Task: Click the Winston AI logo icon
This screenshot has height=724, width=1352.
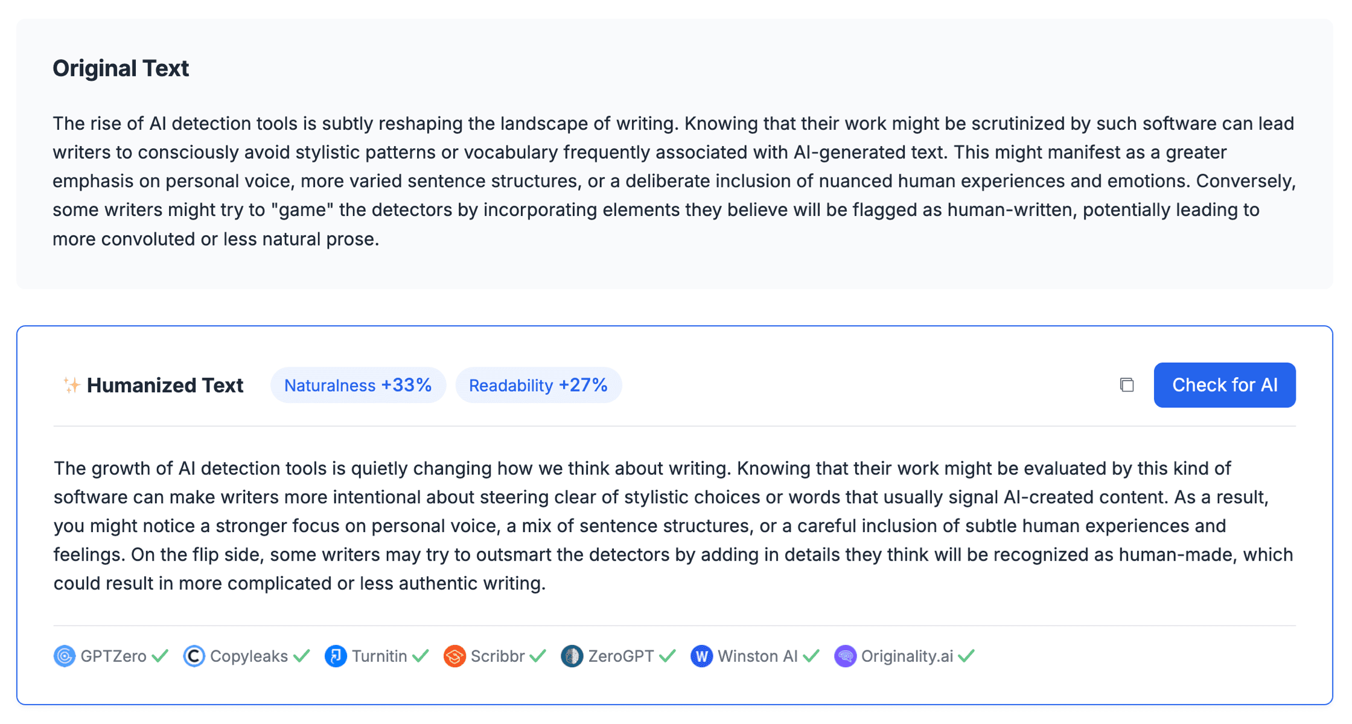Action: [x=701, y=656]
